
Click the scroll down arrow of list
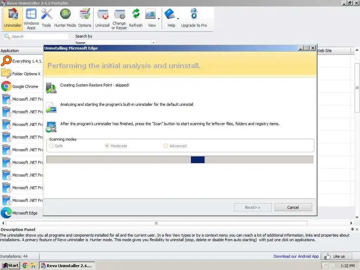(357, 217)
